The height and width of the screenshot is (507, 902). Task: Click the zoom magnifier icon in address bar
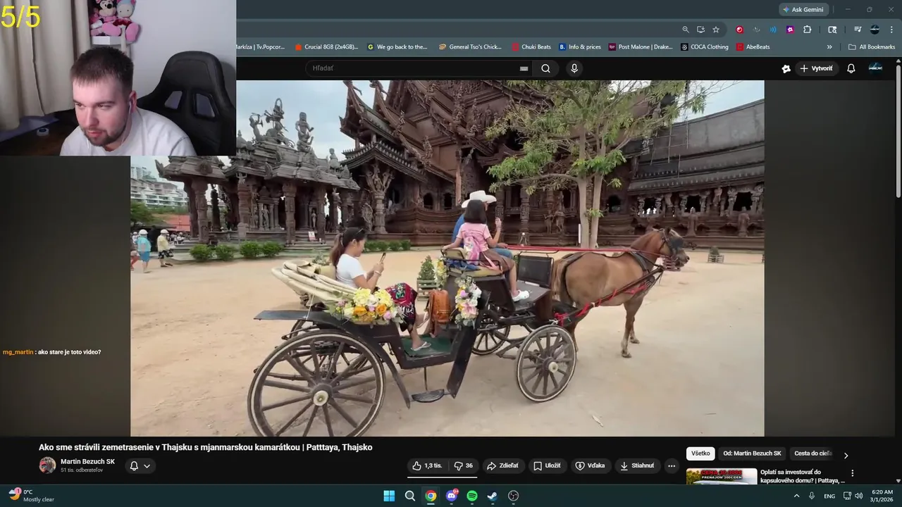tap(686, 30)
